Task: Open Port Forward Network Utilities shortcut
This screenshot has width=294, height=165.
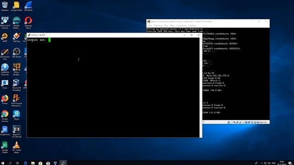Action: tap(17, 100)
